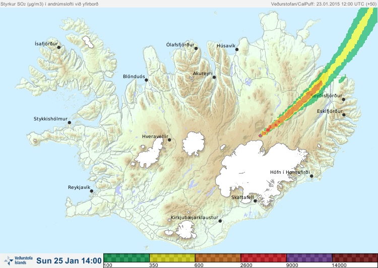Click the 'Veðurstofan/CalPuff' run info text
This screenshot has height=268, width=378.
(x=324, y=4)
